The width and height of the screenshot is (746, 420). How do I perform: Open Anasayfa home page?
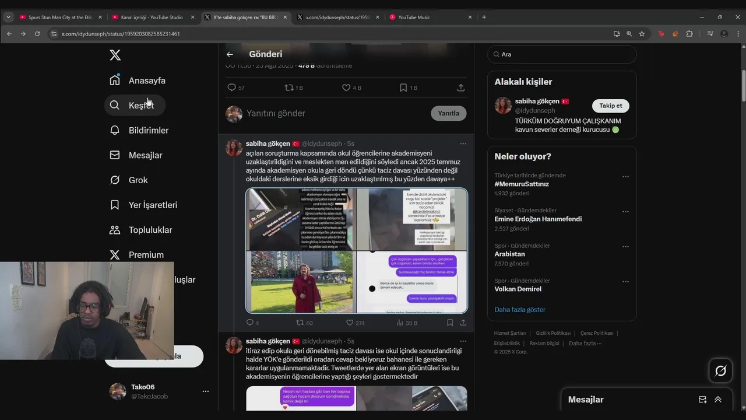(x=138, y=80)
